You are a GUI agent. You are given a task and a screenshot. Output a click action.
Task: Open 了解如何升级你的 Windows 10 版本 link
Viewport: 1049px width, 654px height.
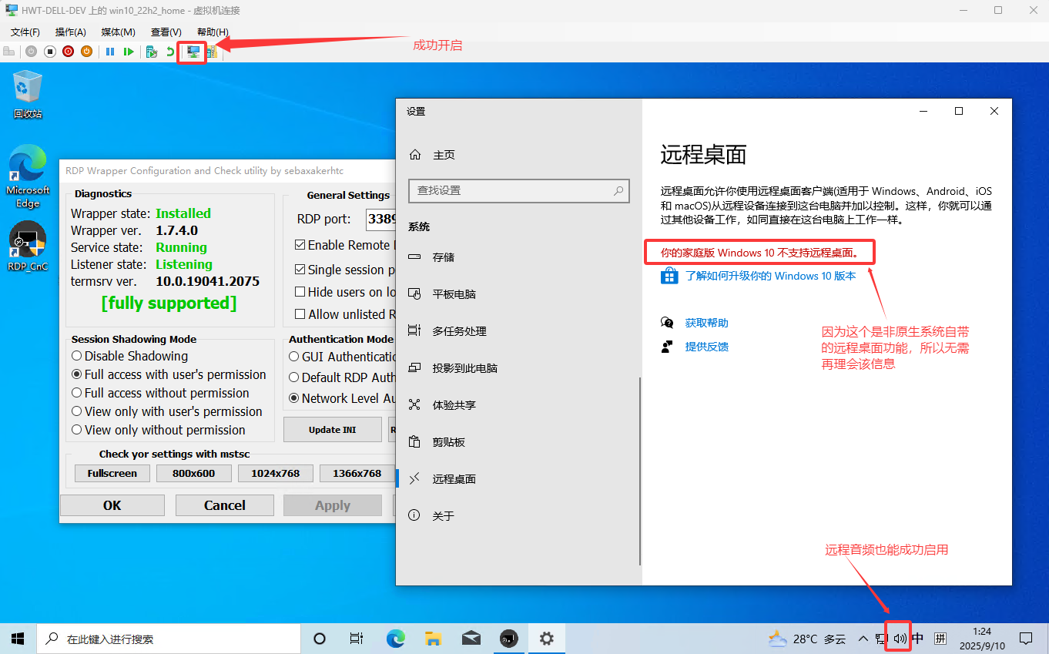[770, 276]
